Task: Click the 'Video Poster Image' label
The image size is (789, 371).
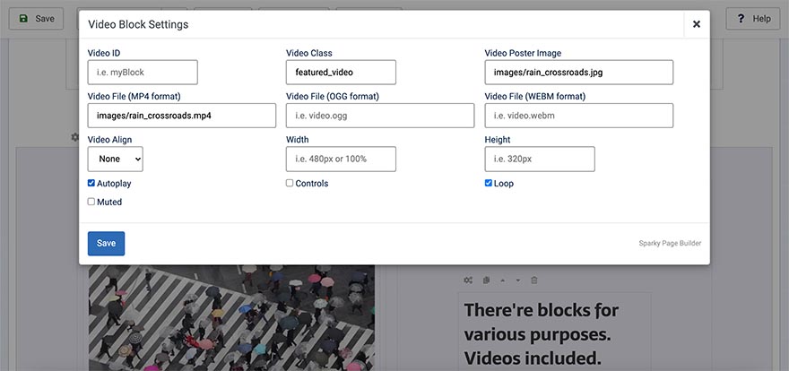Action: [523, 53]
